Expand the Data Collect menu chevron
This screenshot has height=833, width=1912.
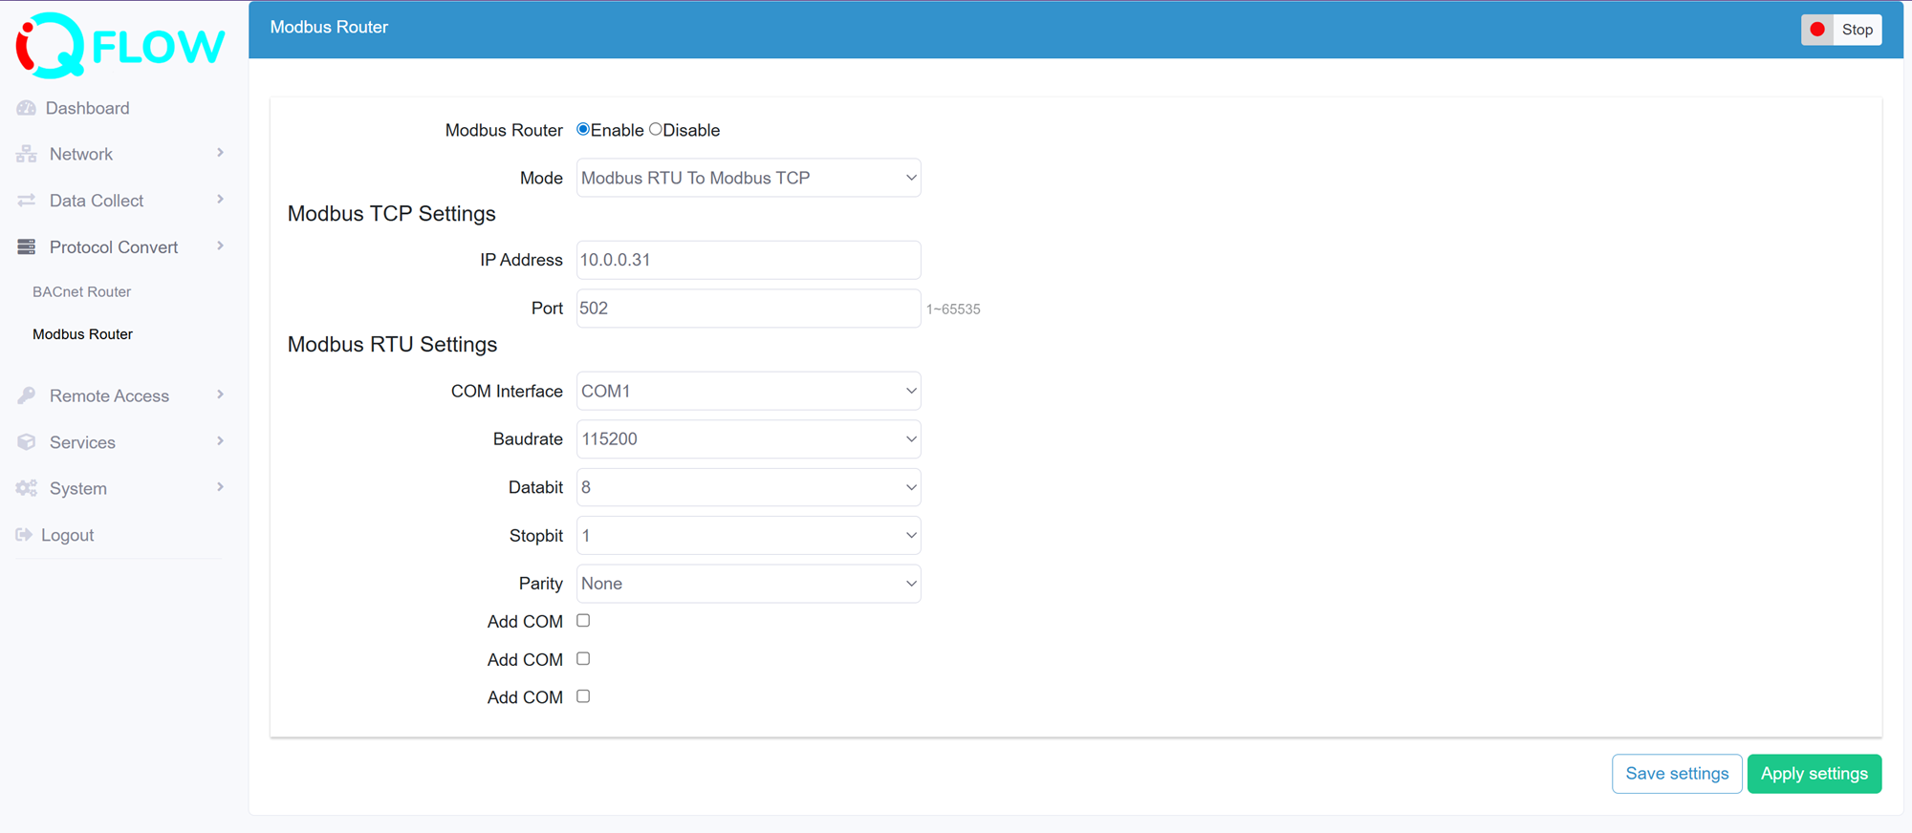pyautogui.click(x=220, y=200)
